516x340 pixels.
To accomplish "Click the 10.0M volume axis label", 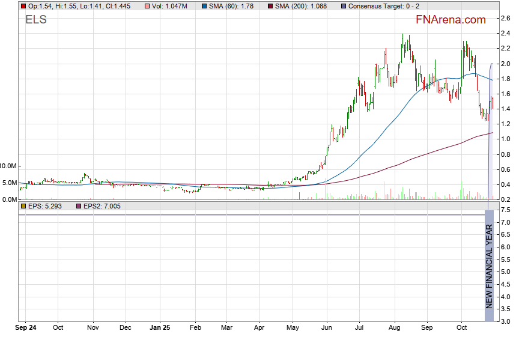I will pyautogui.click(x=8, y=166).
